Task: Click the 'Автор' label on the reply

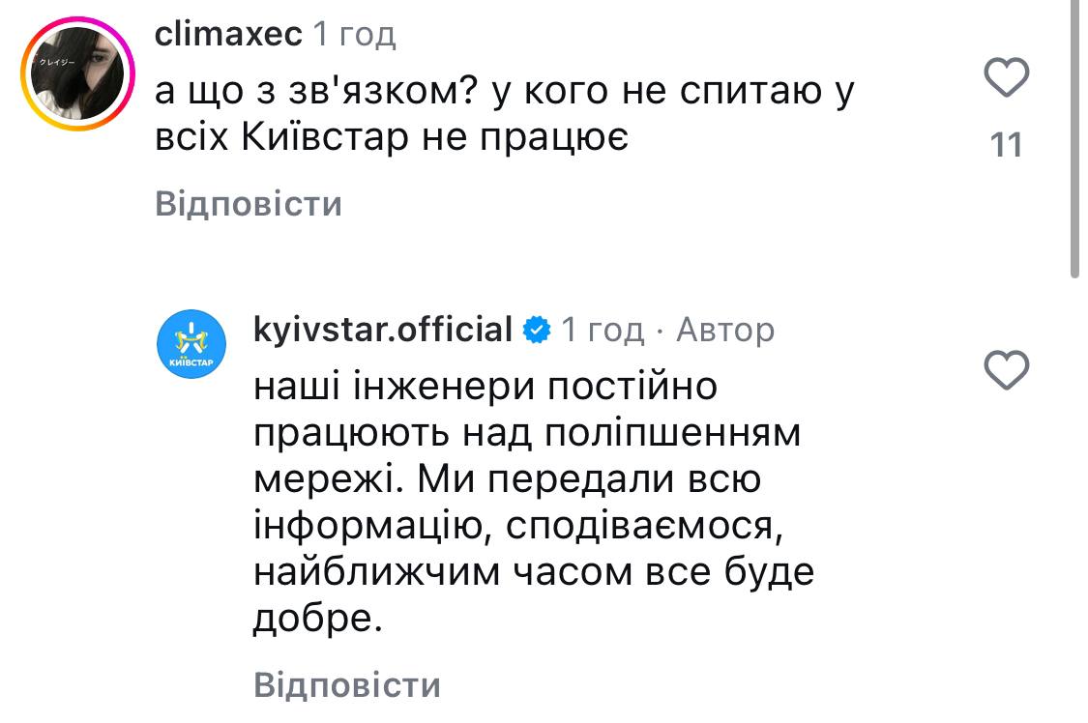Action: click(724, 331)
